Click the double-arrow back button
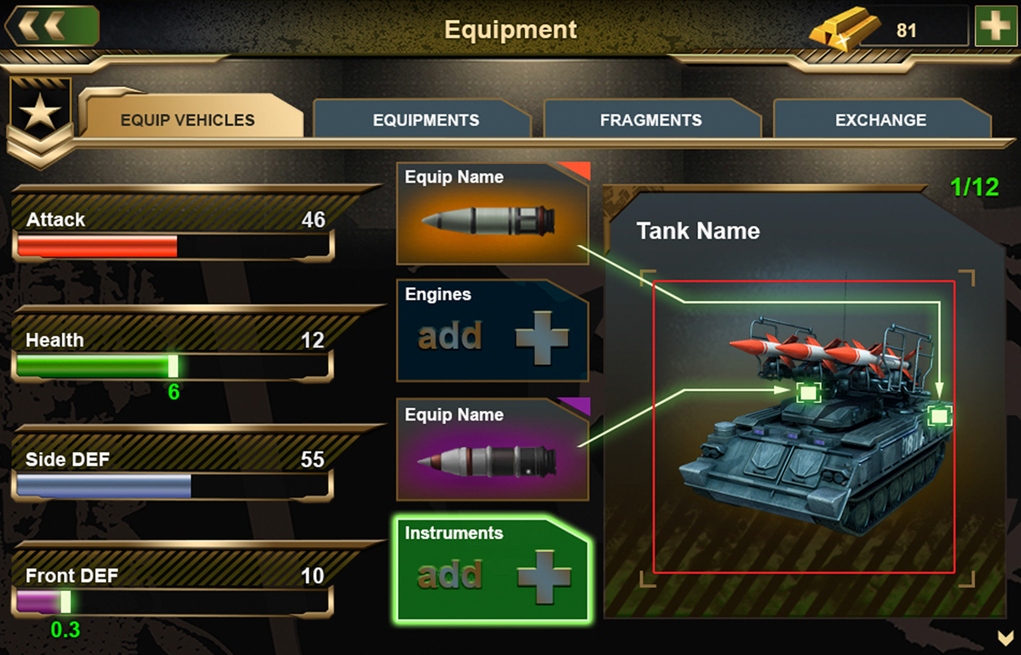Screen dimensions: 1021x655 click(x=52, y=26)
